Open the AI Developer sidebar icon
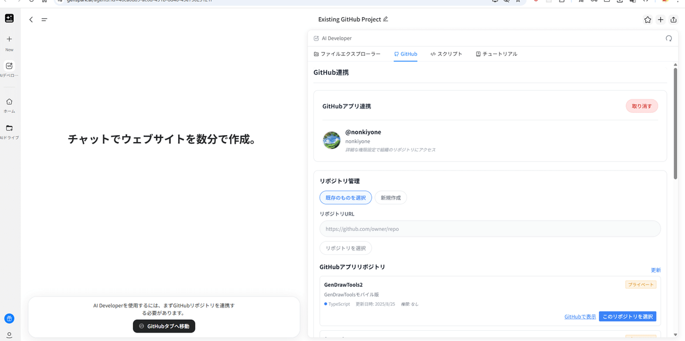This screenshot has width=685, height=341. point(9,66)
